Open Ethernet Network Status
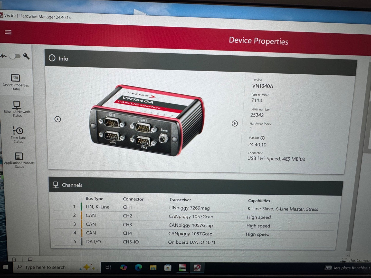The image size is (371, 278). pyautogui.click(x=17, y=109)
